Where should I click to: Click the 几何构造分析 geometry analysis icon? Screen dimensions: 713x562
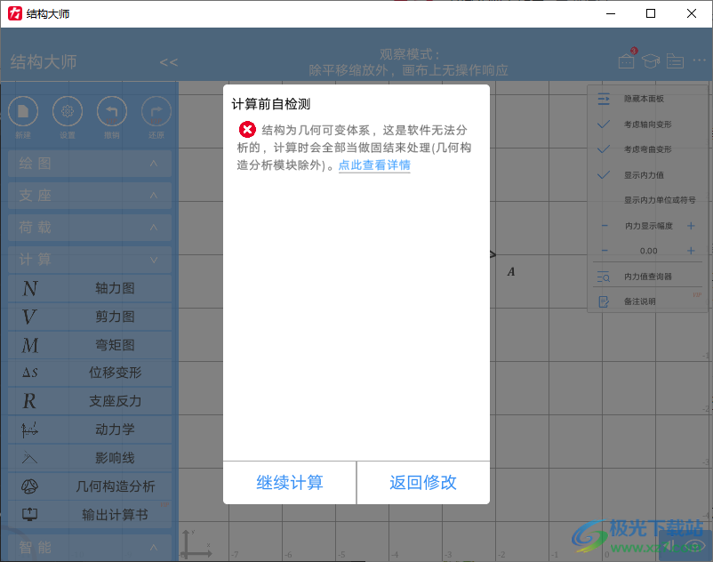(29, 486)
